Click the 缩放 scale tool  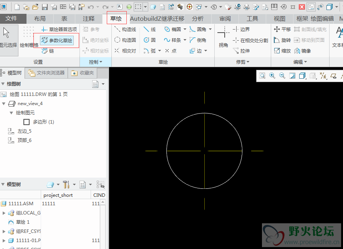pyautogui.click(x=282, y=51)
